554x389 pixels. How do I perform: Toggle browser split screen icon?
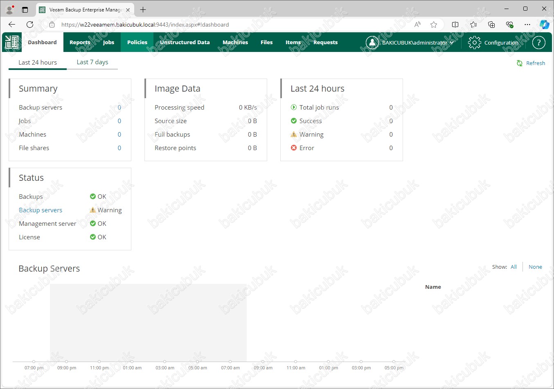455,25
